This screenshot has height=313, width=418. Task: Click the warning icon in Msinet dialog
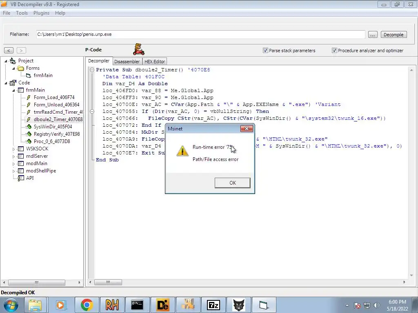click(182, 151)
